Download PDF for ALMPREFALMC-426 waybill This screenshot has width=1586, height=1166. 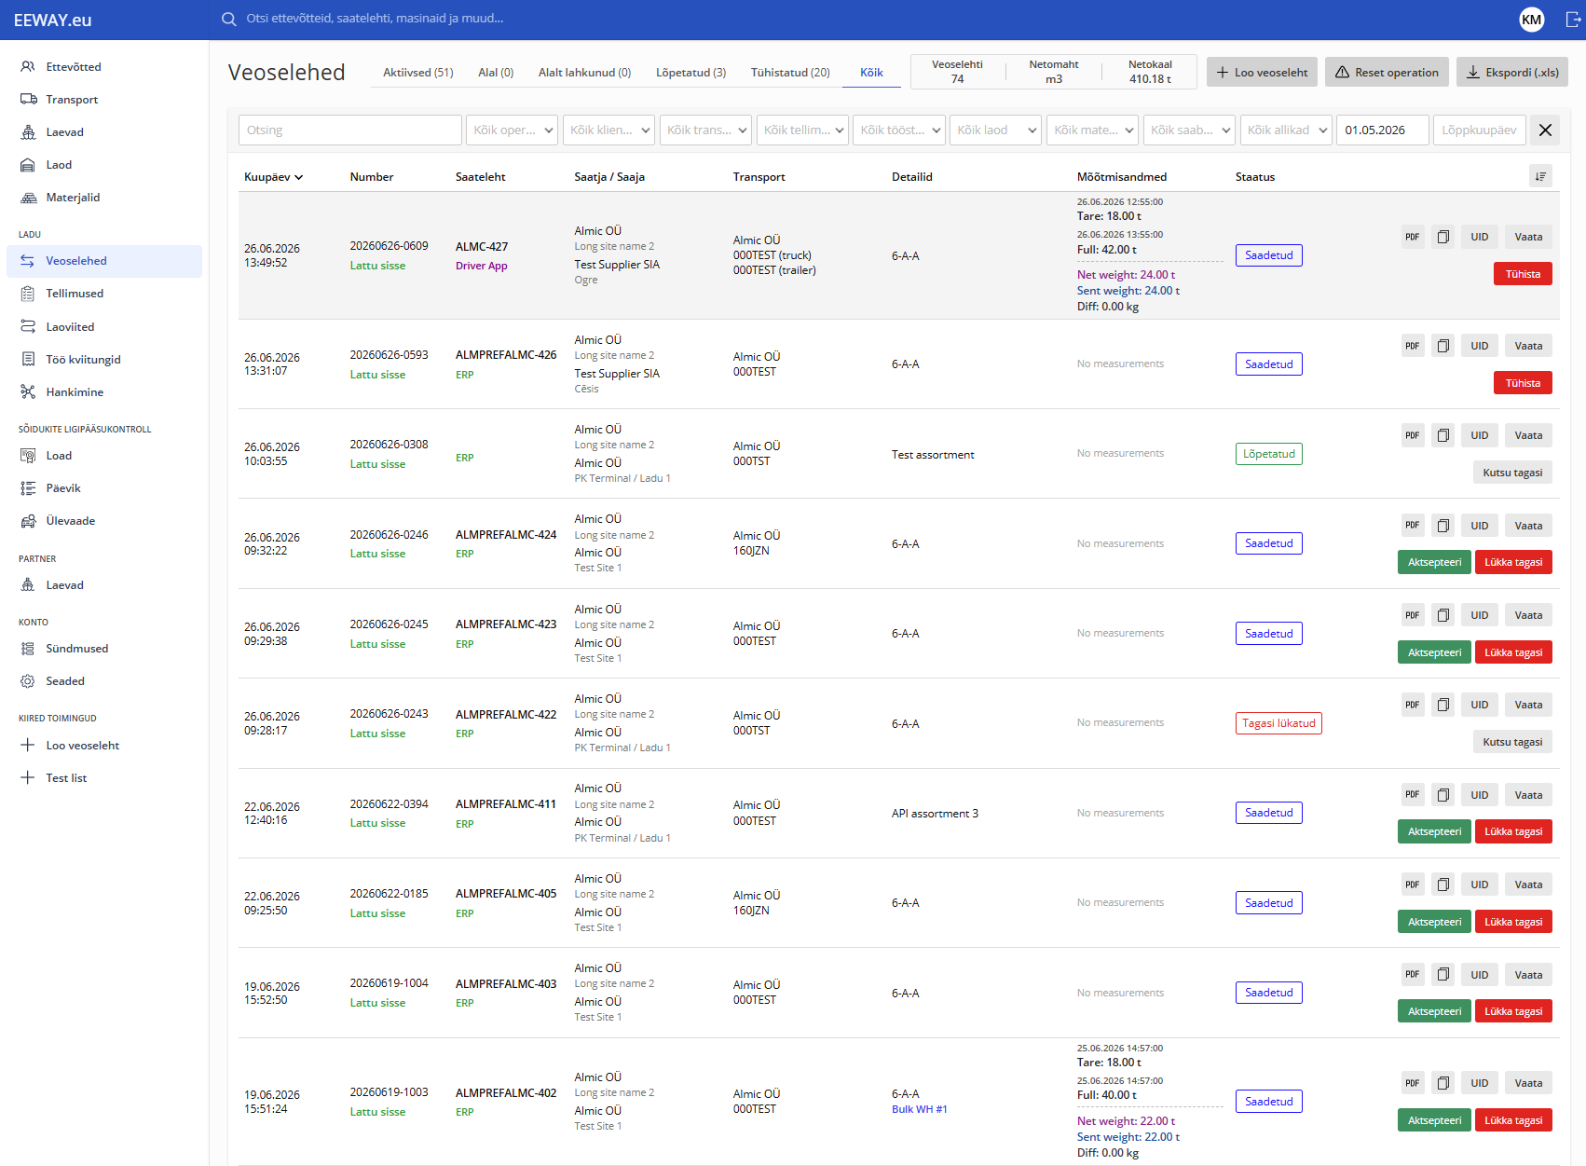[x=1413, y=346]
